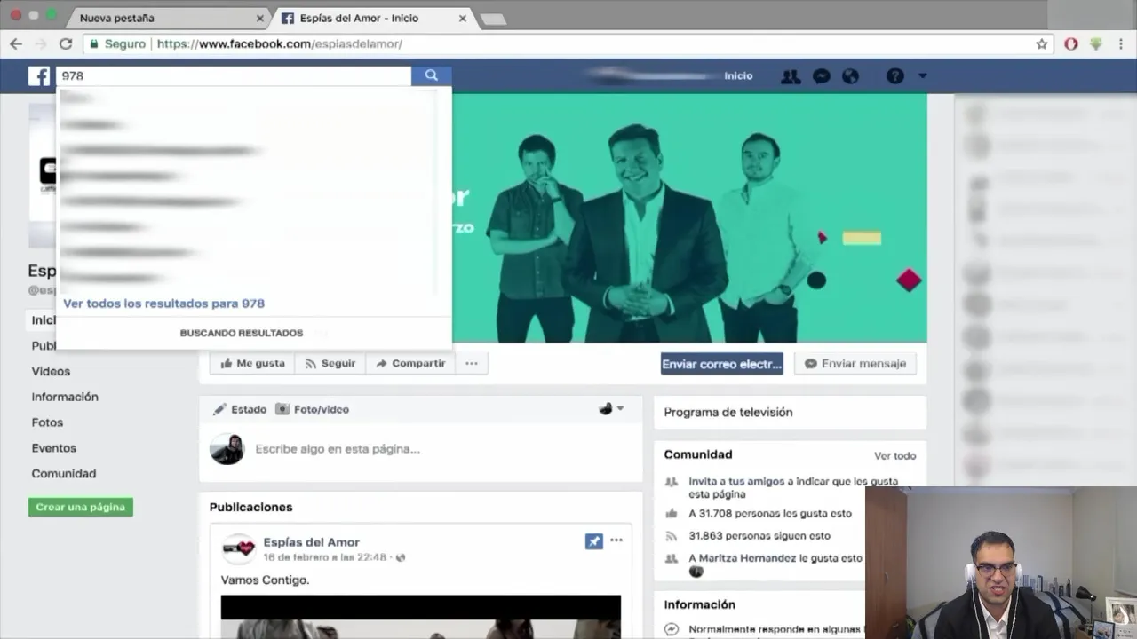Select the Estado composer tab

pos(240,409)
